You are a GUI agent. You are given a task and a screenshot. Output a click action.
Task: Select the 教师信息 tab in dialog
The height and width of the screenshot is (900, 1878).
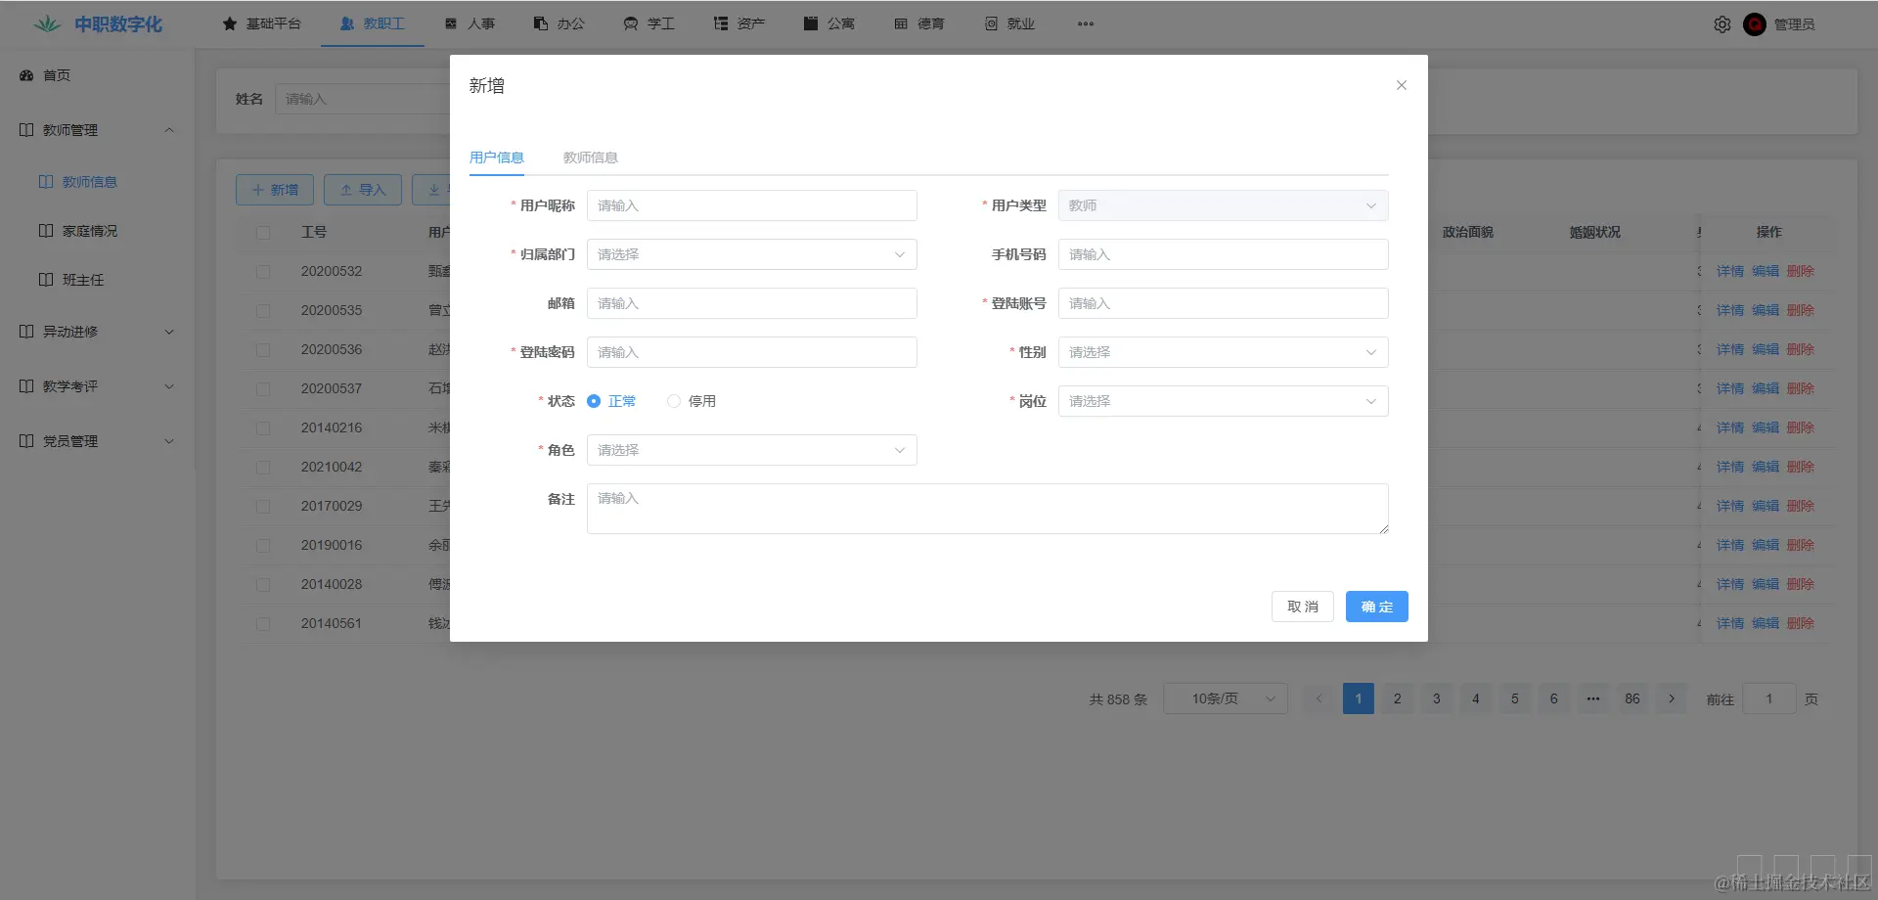(x=591, y=157)
